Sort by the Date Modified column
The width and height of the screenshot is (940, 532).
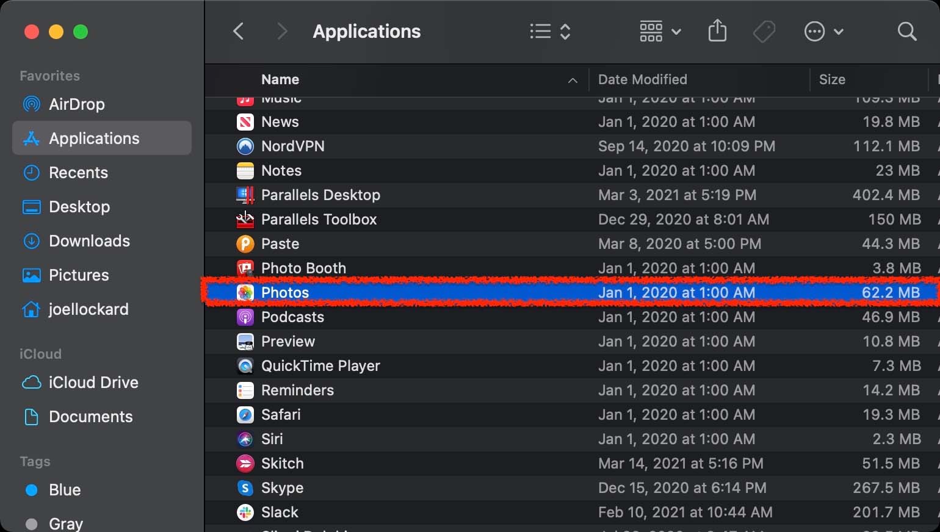pyautogui.click(x=643, y=79)
